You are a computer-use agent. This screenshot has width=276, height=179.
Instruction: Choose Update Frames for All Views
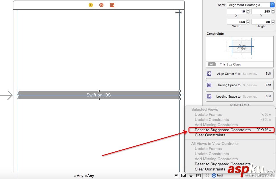click(x=231, y=149)
